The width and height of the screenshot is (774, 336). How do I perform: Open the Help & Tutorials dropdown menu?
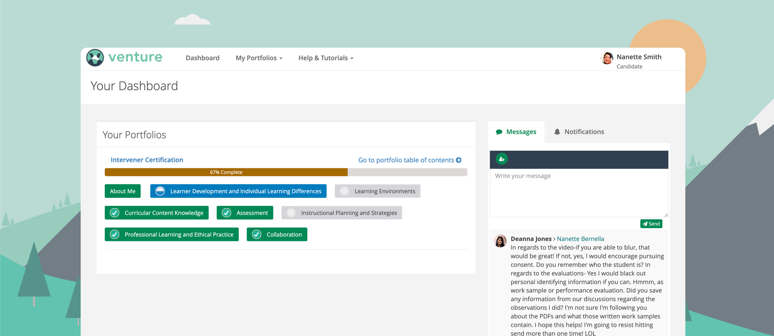pyautogui.click(x=326, y=58)
